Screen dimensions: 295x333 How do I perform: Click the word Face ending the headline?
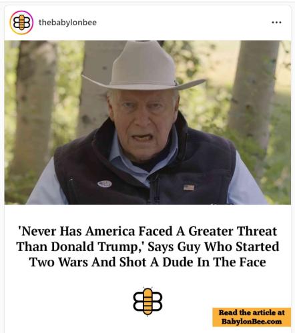pyautogui.click(x=252, y=262)
